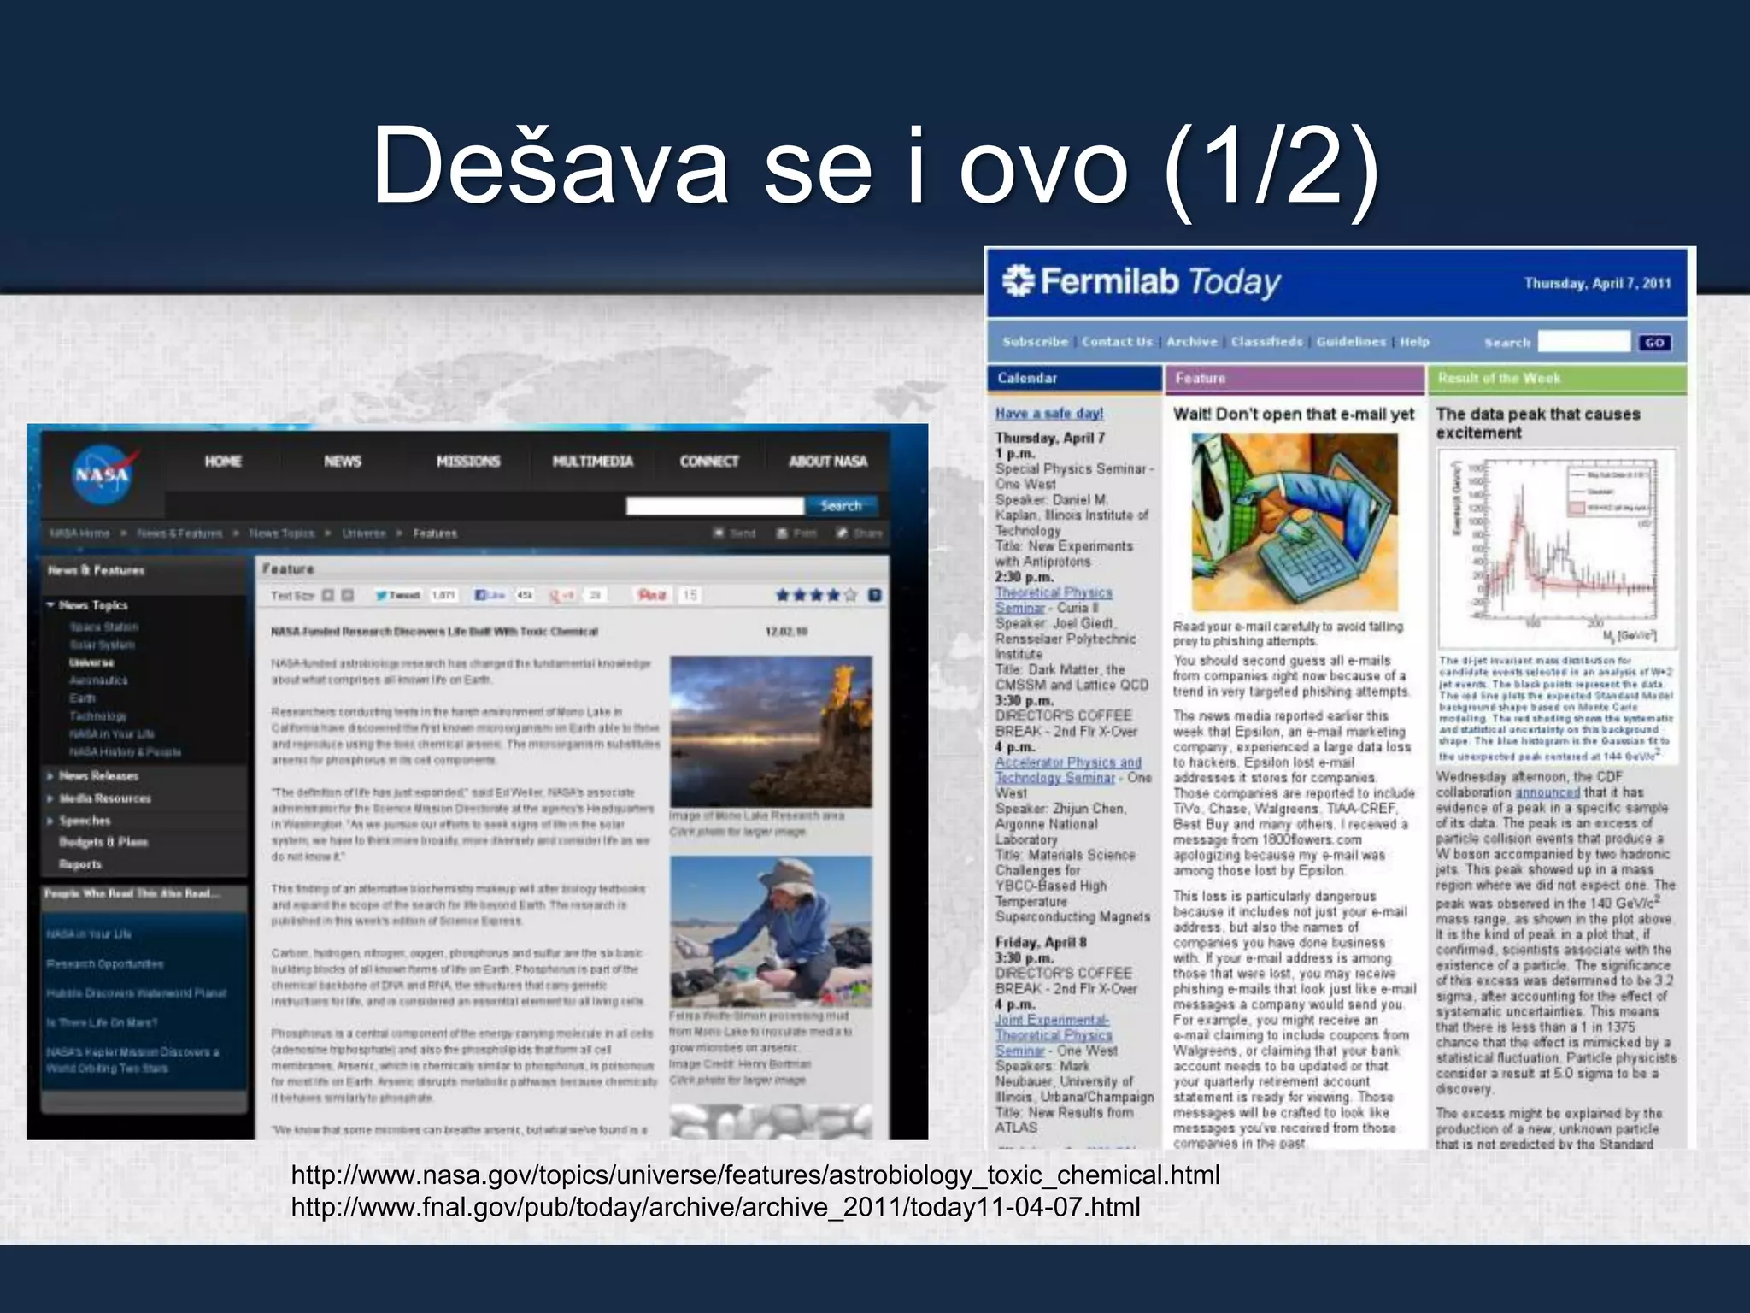
Task: Open Budgets & Plans sidebar item
Action: point(103,842)
